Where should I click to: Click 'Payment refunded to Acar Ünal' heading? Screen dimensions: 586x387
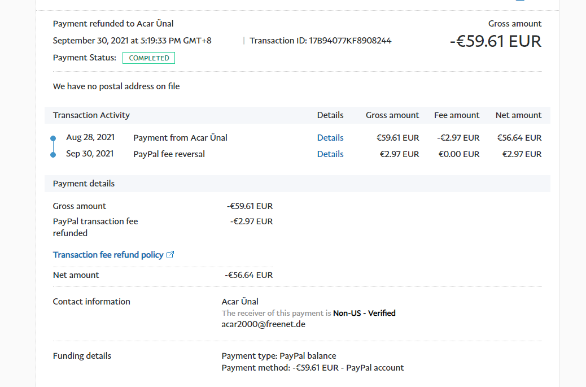(x=113, y=24)
